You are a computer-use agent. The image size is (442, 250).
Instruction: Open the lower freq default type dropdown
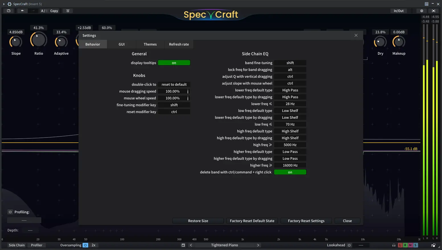[290, 90]
